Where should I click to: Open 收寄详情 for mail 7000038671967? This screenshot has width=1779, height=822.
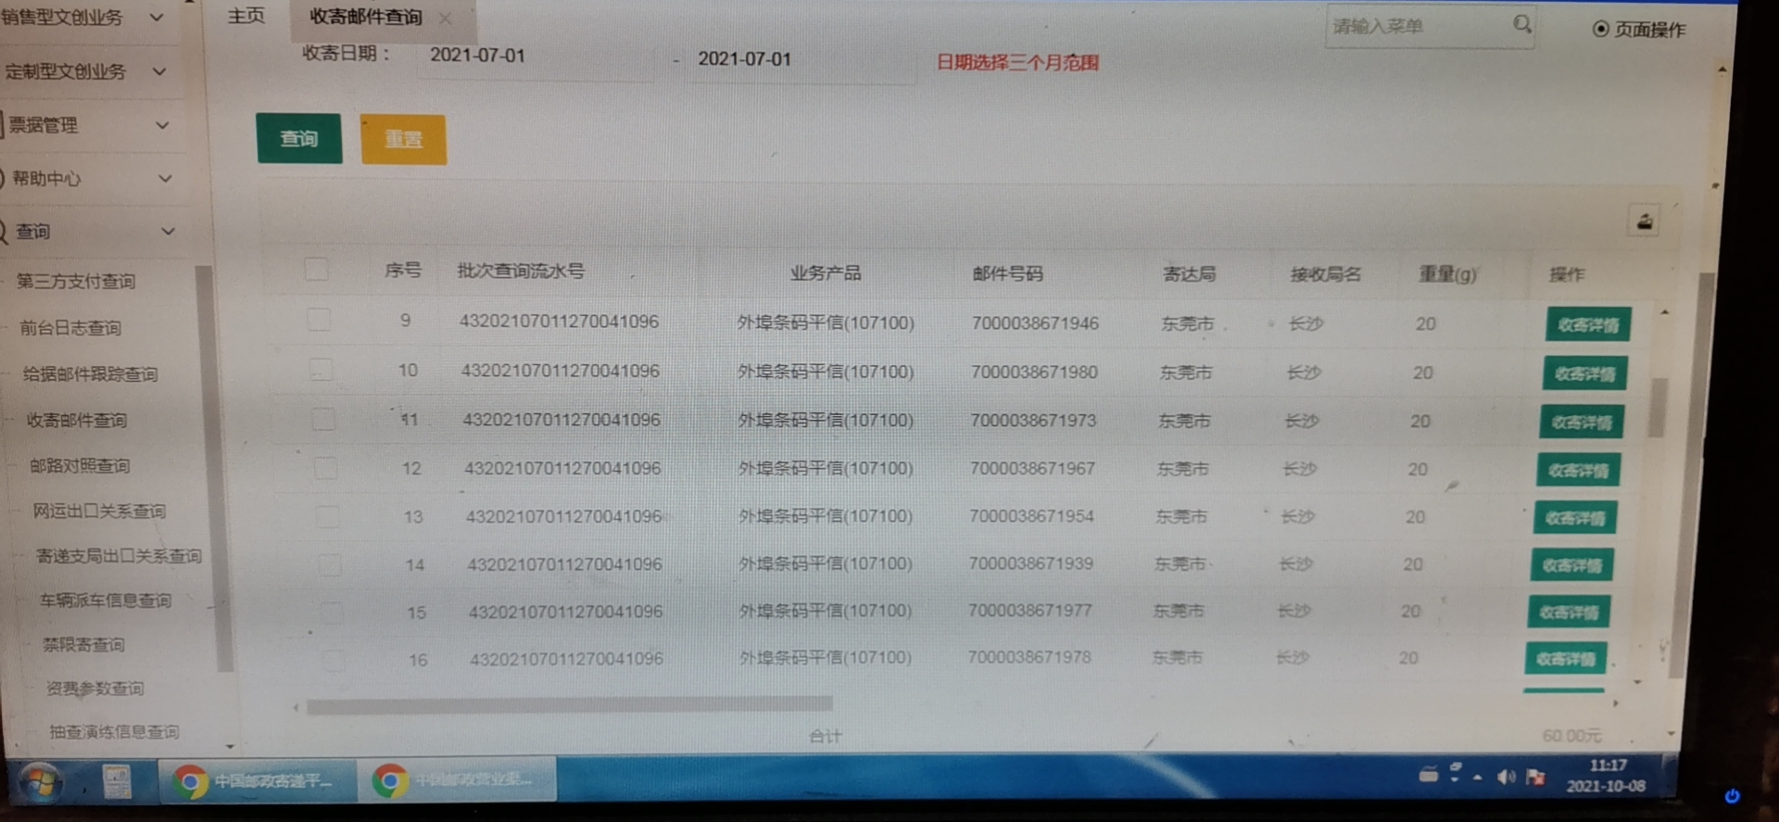1578,470
